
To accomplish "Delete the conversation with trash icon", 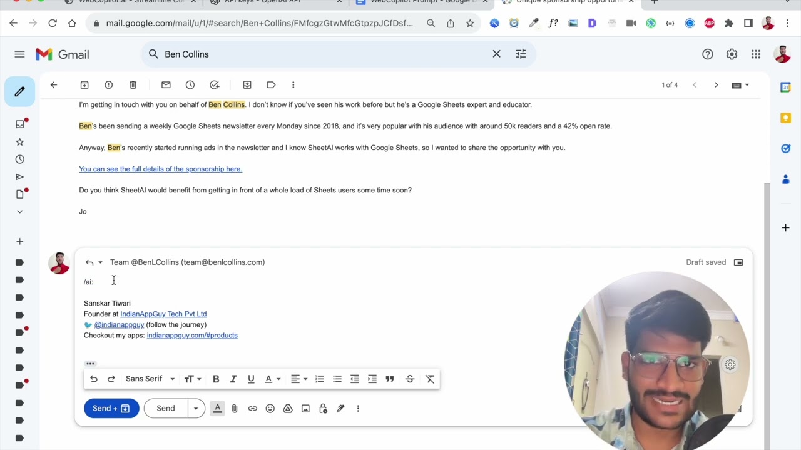I will click(133, 85).
